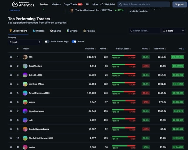188x150 pixels.
Task: Open Markets in top navigation
Action: coord(56,4)
